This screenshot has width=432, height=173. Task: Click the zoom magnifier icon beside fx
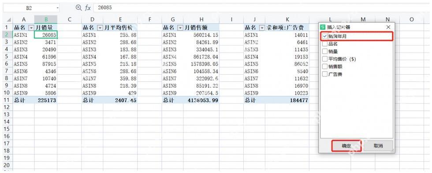tap(79, 8)
